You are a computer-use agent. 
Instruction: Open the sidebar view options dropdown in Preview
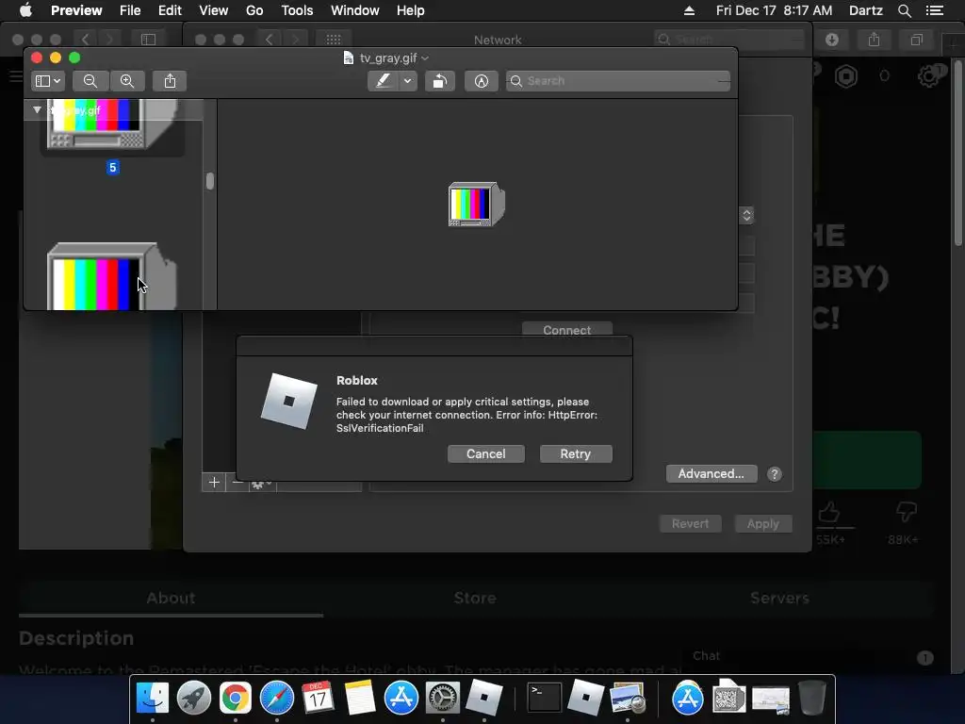click(x=48, y=81)
